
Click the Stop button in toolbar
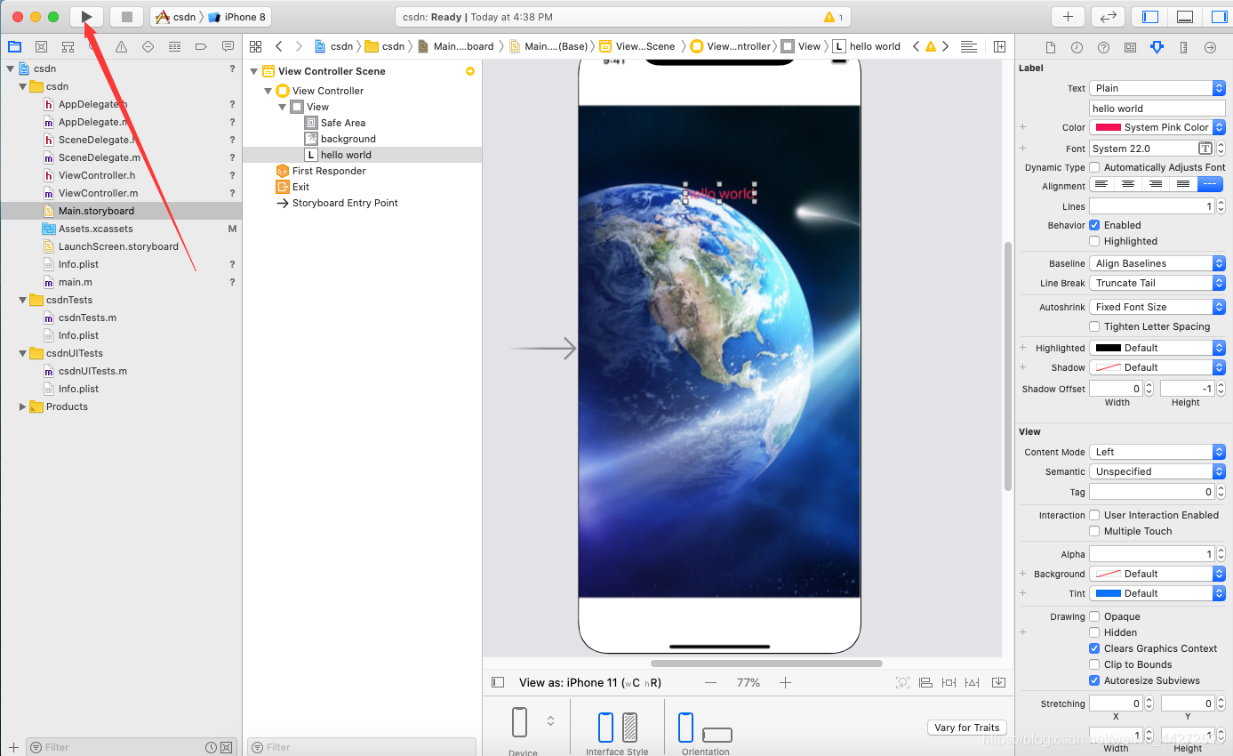click(126, 17)
